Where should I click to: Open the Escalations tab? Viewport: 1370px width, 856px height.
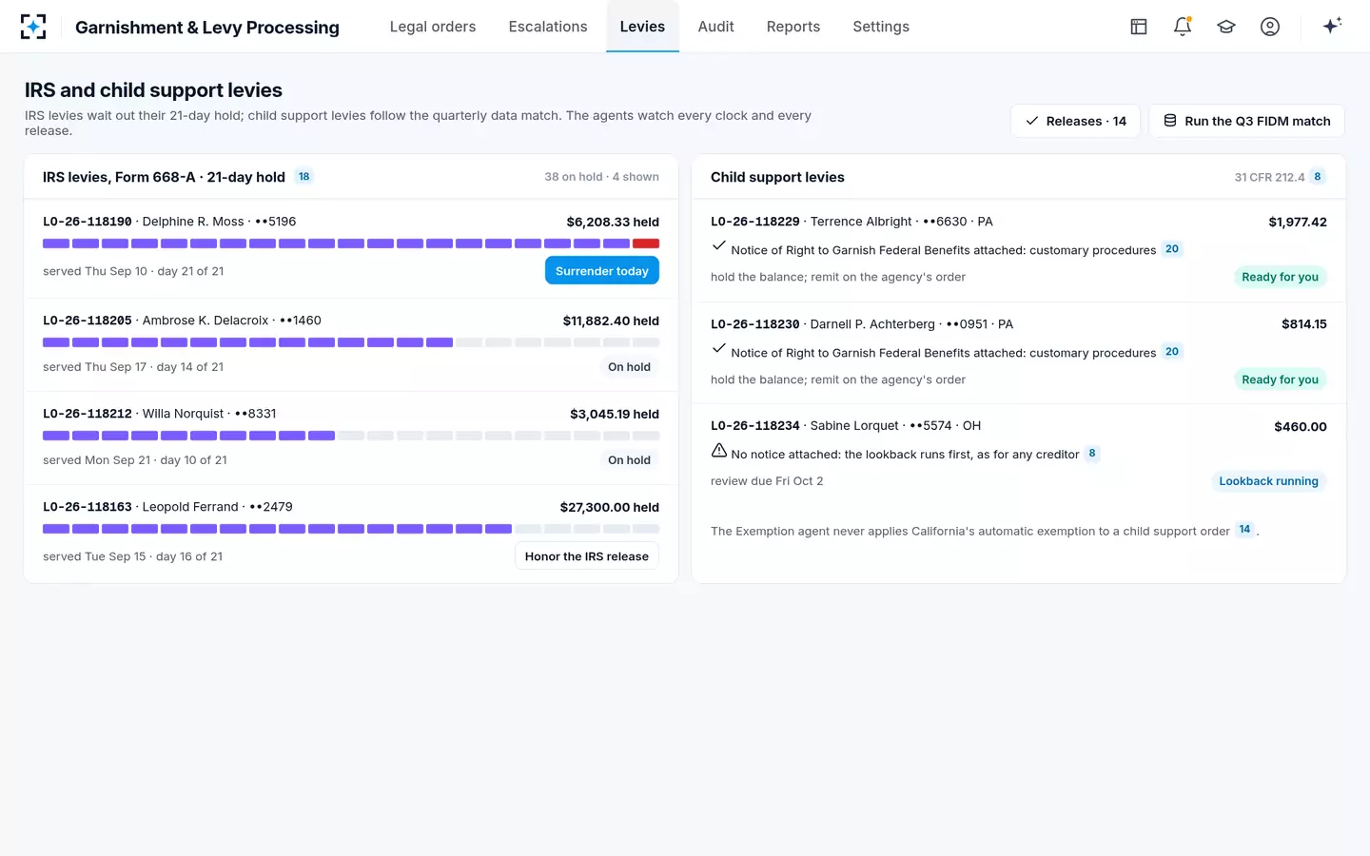tap(548, 27)
